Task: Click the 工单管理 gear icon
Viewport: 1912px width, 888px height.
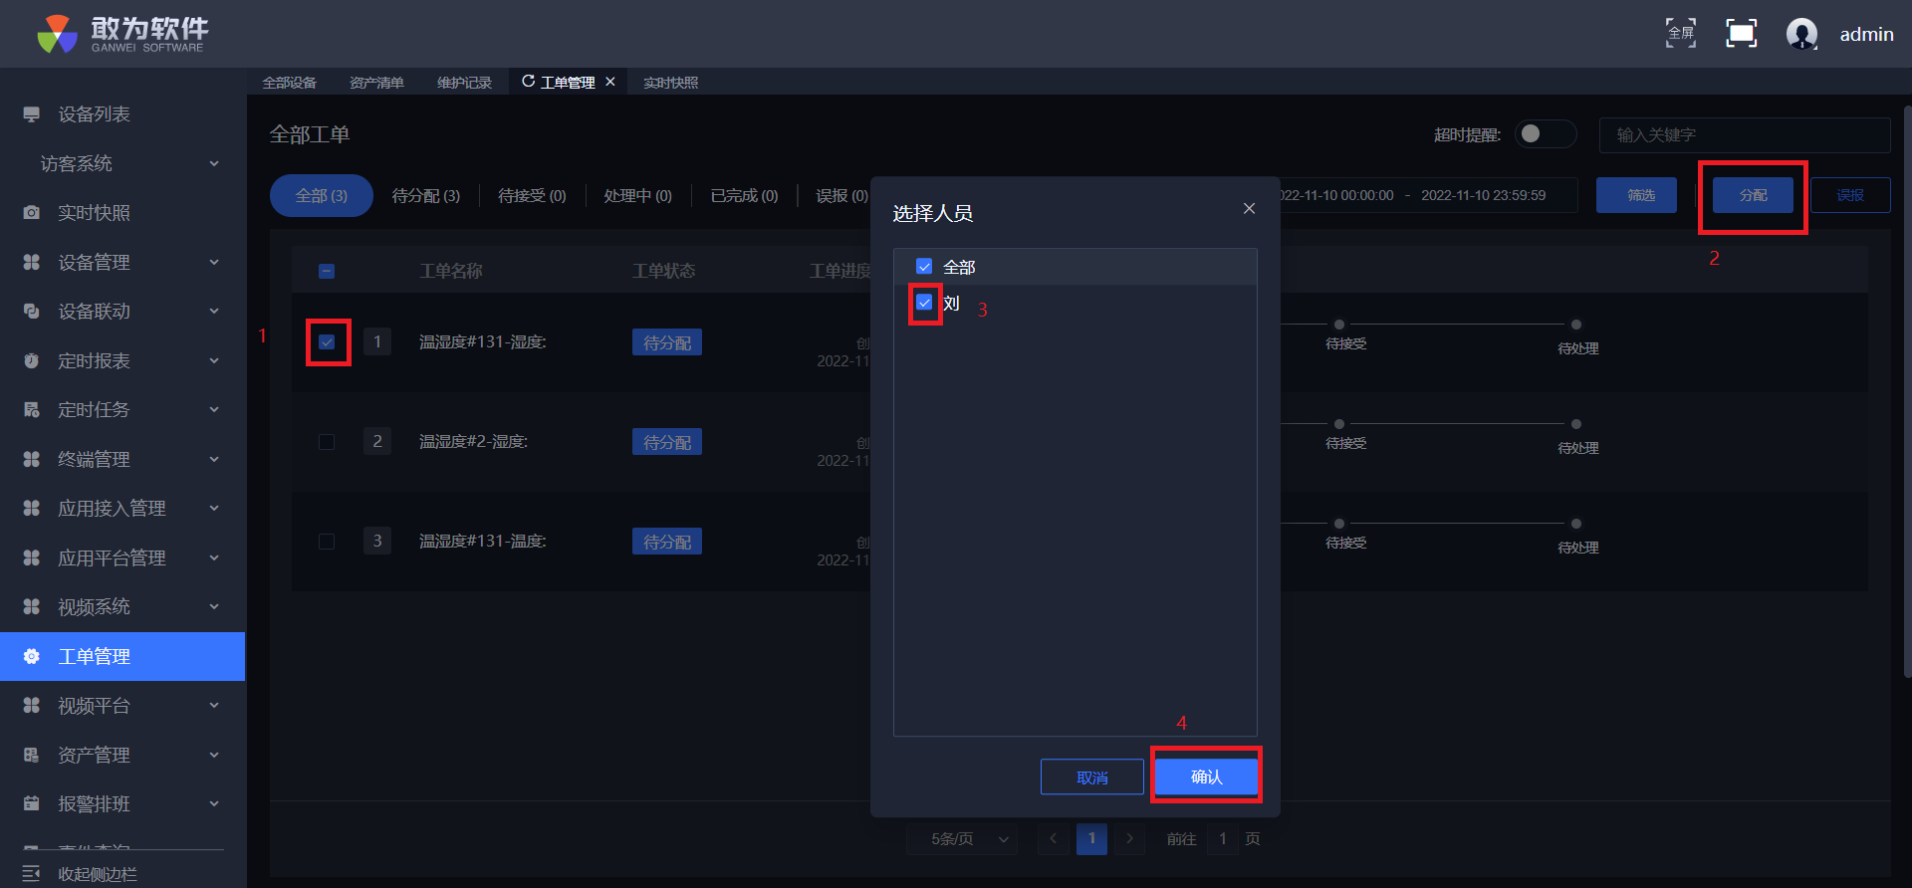Action: (32, 656)
